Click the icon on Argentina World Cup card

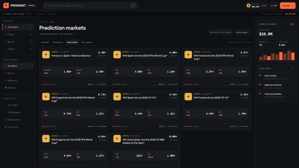pyautogui.click(x=46, y=97)
